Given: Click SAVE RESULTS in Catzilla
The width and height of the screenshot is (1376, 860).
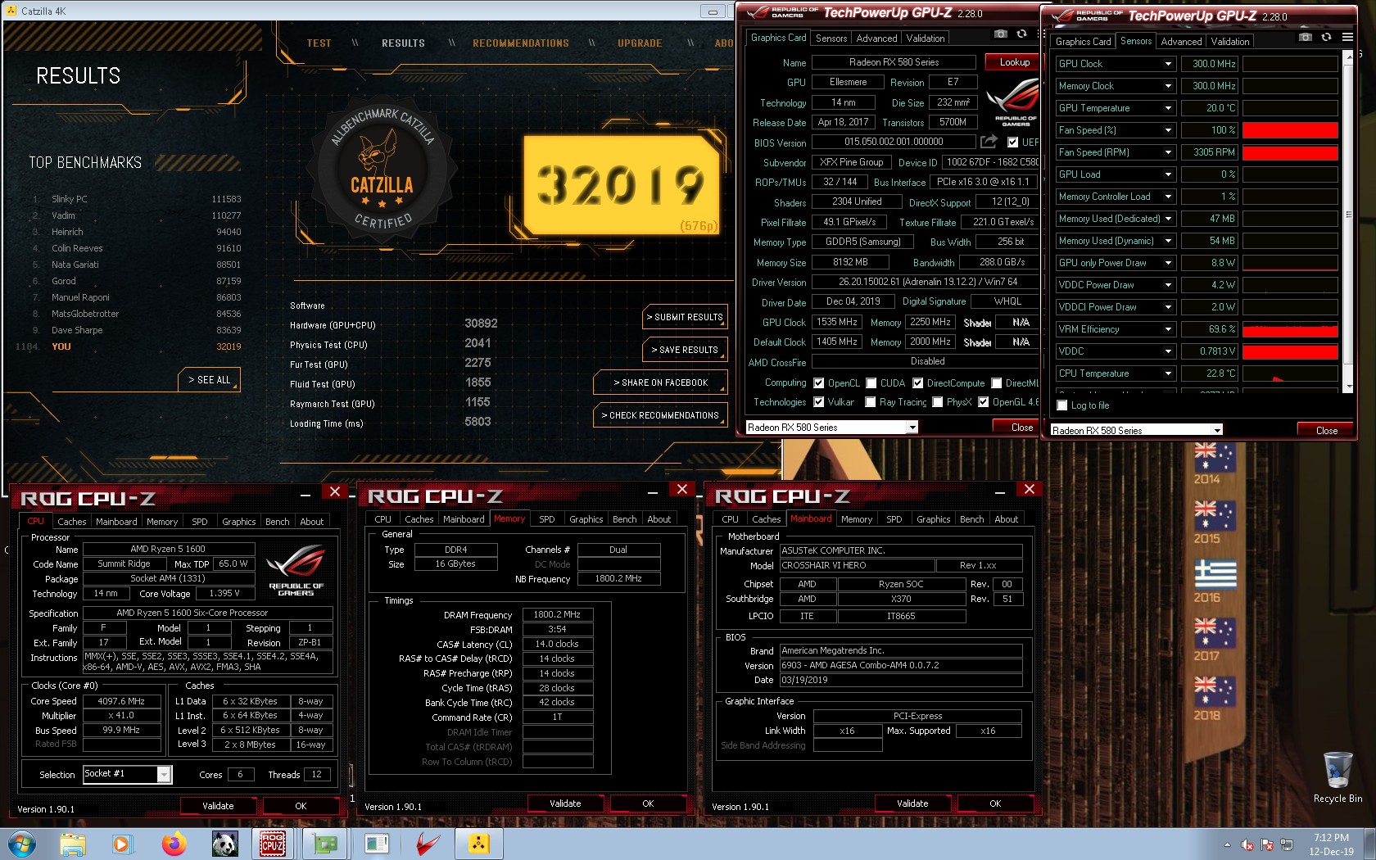Looking at the screenshot, I should 685,350.
